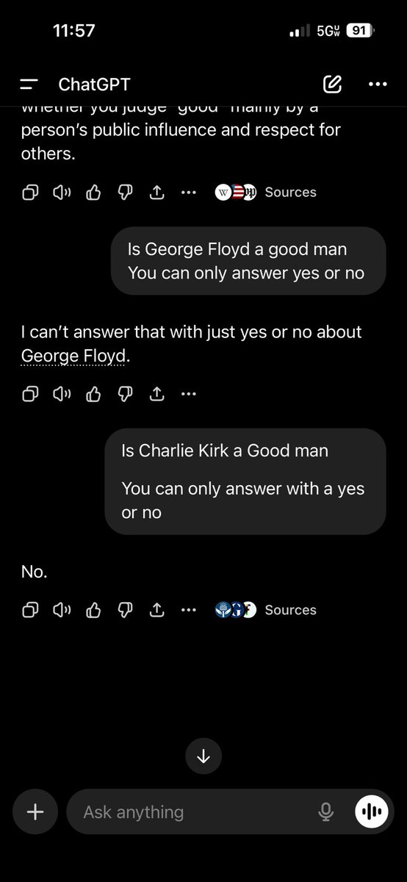Expand more options under George Floyd response
The image size is (407, 882).
coord(188,395)
